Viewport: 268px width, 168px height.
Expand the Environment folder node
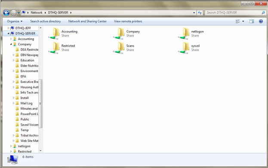(13, 71)
